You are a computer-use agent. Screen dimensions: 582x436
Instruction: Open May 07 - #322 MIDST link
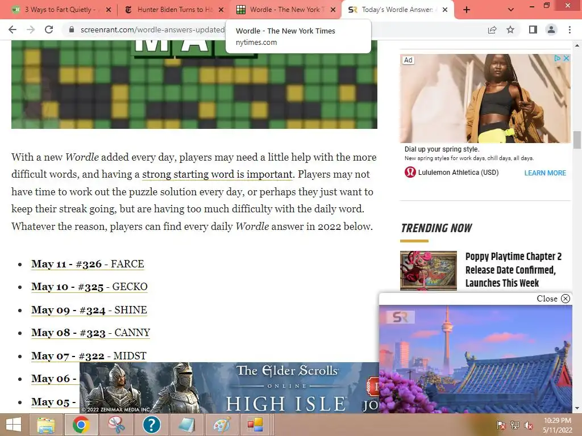89,356
